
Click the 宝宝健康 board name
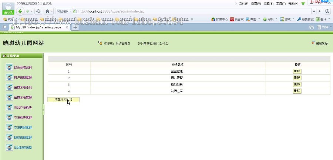pyautogui.click(x=177, y=72)
